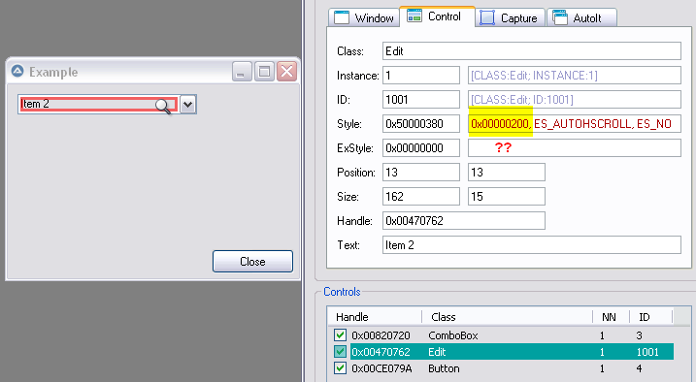The image size is (696, 382).
Task: Click the ID value 1001 in Edit row
Action: click(x=647, y=352)
